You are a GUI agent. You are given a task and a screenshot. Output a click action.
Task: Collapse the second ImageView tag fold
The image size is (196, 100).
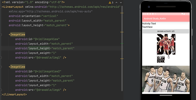coord(1,67)
